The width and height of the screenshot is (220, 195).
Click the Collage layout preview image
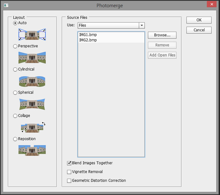(x=32, y=127)
